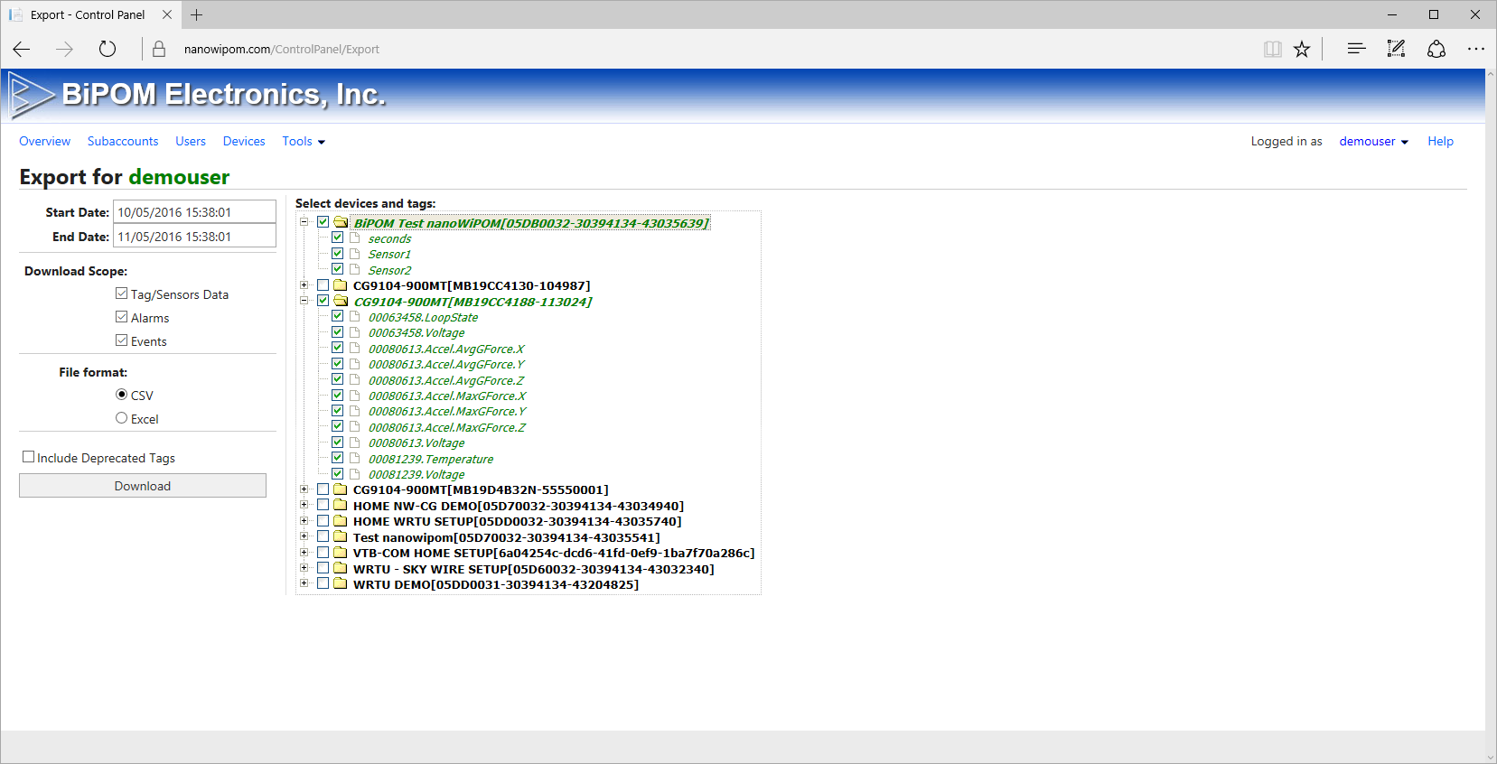Click the End Date input field
Image resolution: width=1497 pixels, height=764 pixels.
[194, 236]
